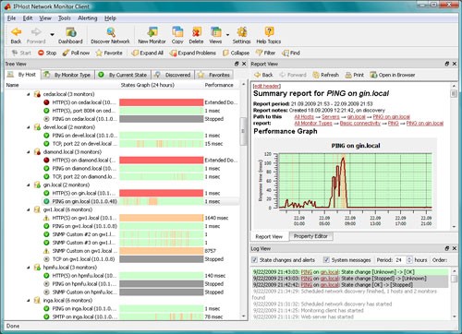Collapse devel.local host node
Viewport: 462px width, 334px height.
(x=29, y=127)
